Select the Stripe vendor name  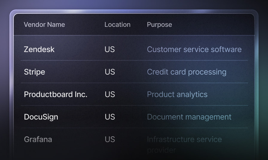34,72
